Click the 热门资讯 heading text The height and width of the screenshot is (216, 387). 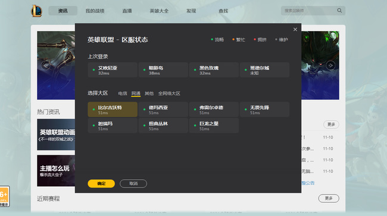pos(48,112)
